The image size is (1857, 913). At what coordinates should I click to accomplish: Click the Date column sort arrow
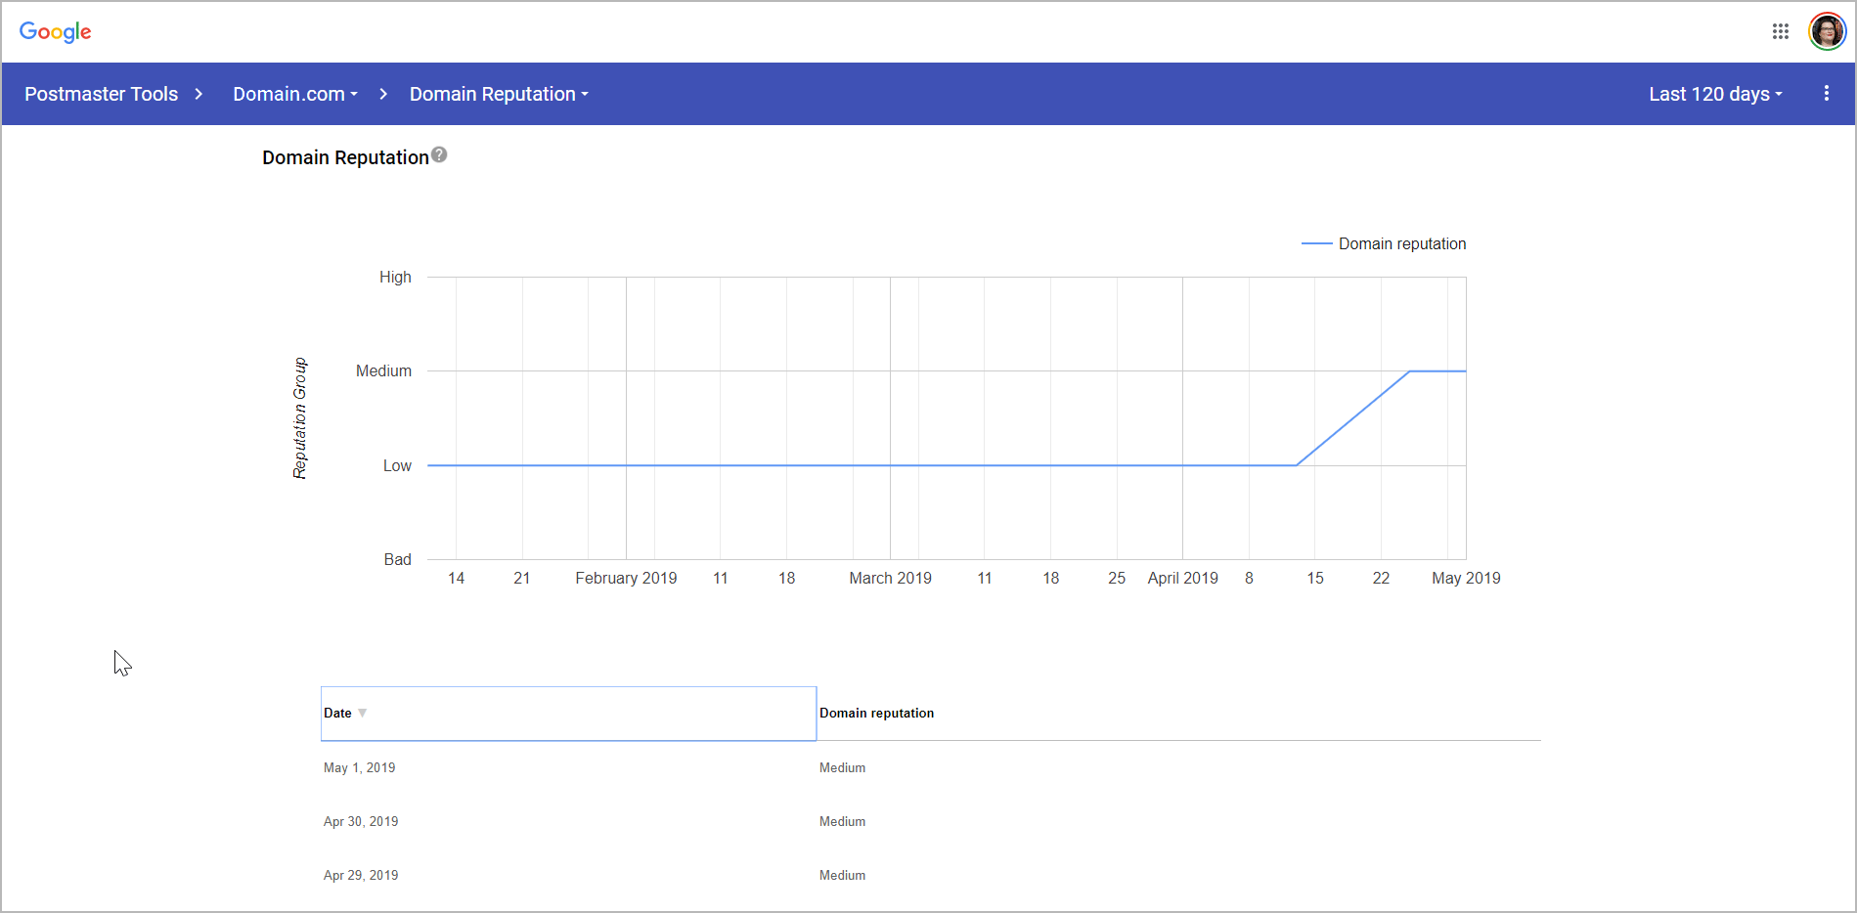coord(362,713)
